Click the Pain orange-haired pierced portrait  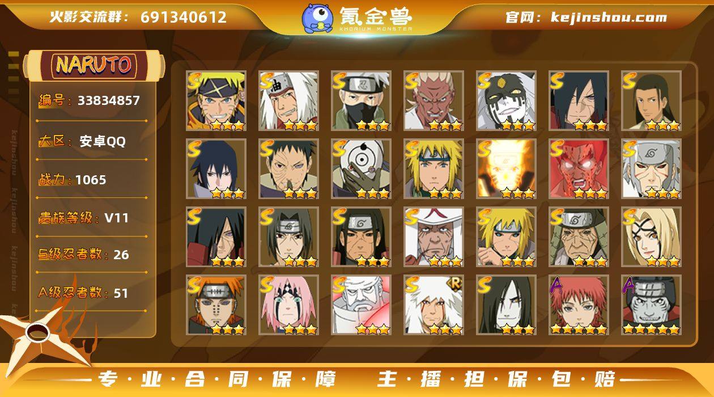tap(216, 305)
